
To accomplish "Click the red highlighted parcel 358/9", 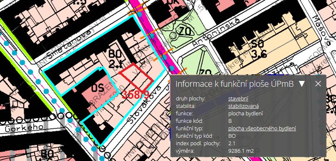I will 136,77.
